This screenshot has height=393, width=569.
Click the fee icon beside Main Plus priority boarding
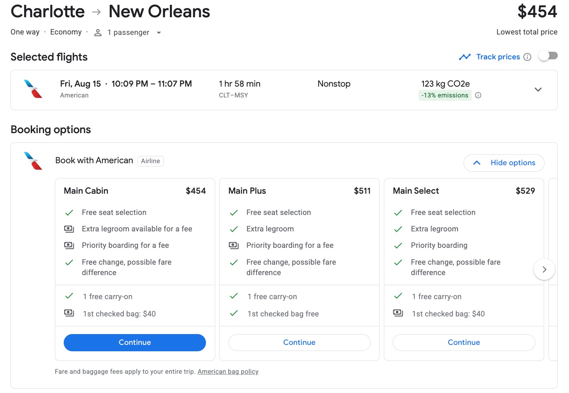(x=234, y=245)
